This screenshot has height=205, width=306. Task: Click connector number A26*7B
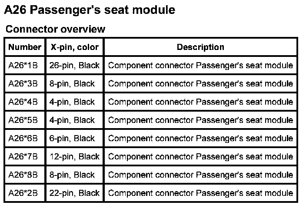(23, 156)
